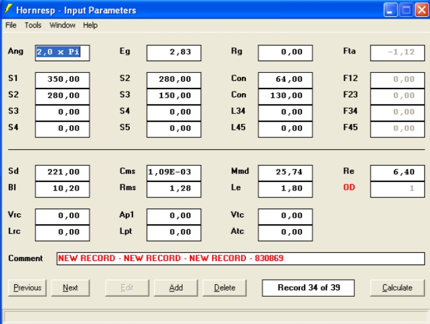
Task: Click the Mmd label
Action: [240, 171]
